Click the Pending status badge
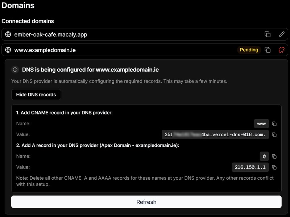 (x=249, y=50)
